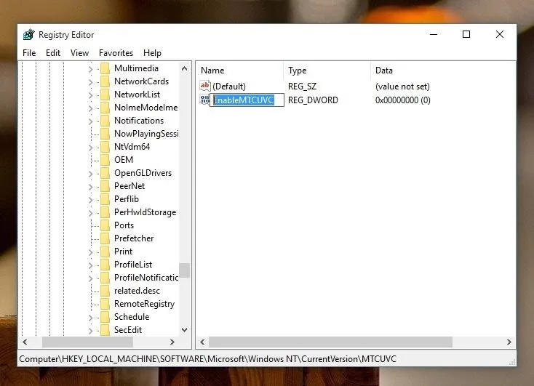Click the Perflib folder icon
Image resolution: width=534 pixels, height=386 pixels.
[x=105, y=199]
